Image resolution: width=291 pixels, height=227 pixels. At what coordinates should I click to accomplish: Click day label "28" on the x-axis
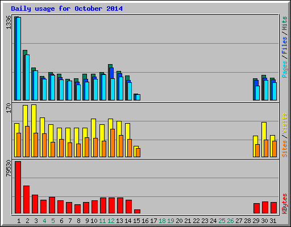coord(247,221)
